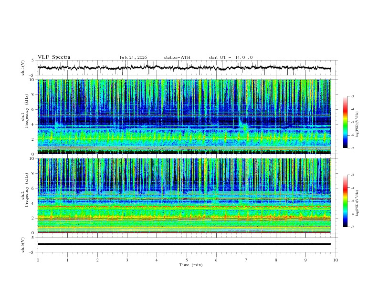Click the upper color scale bar
Screen dimensions: 378x292
point(345,122)
